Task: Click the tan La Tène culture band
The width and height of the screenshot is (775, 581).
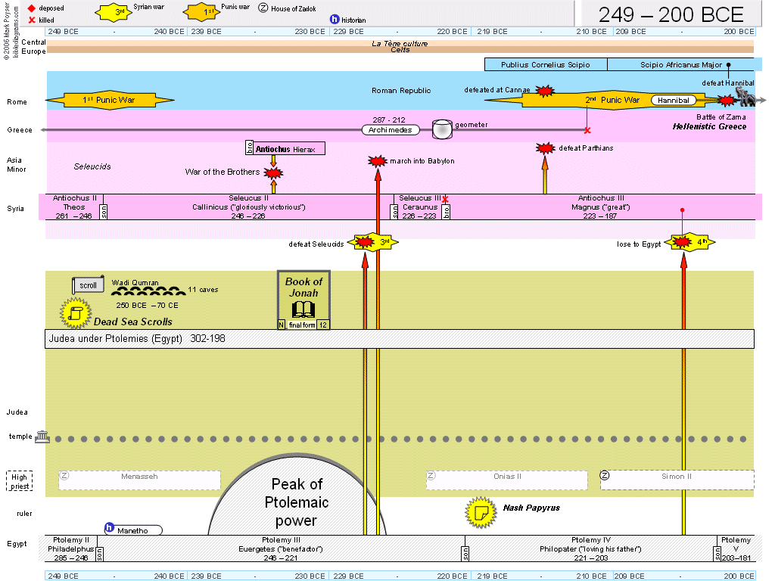Action: coord(400,47)
